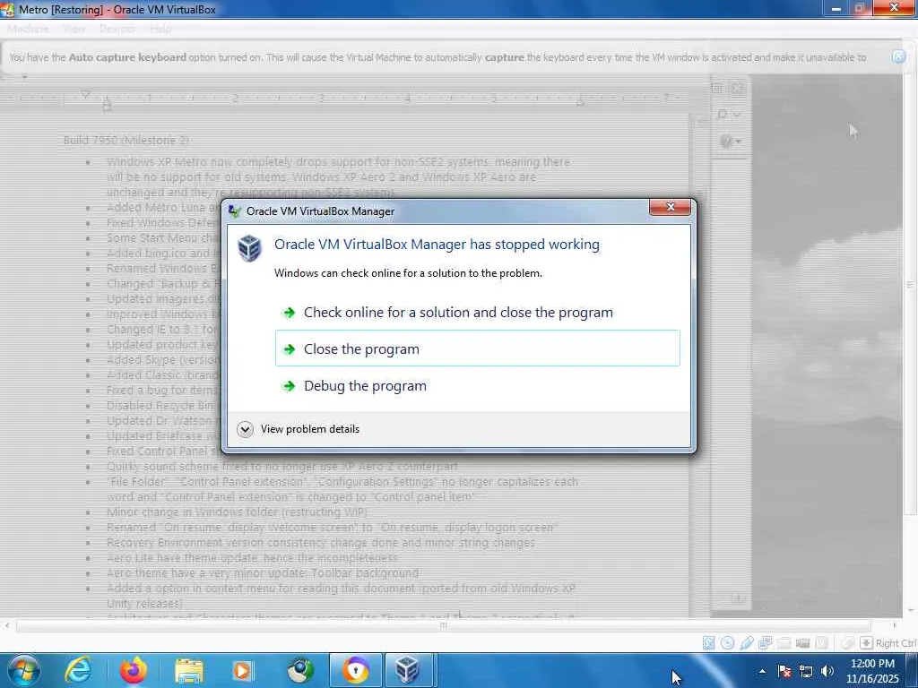Click the search dropdown in guest document toolbar
918x688 pixels.
click(x=730, y=115)
